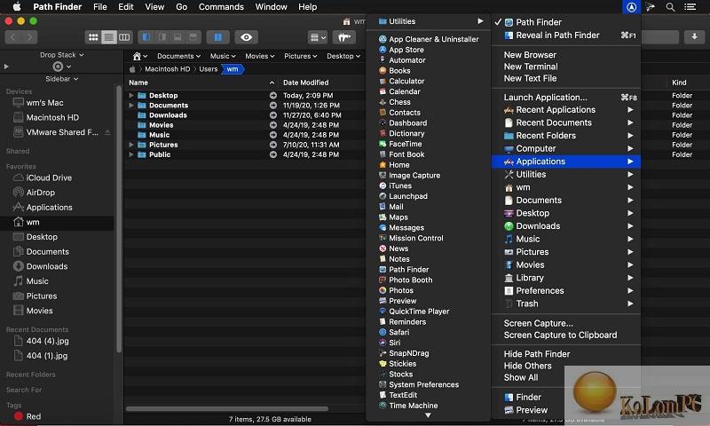
Task: Open the Movies favorites dropdown
Action: tap(260, 56)
